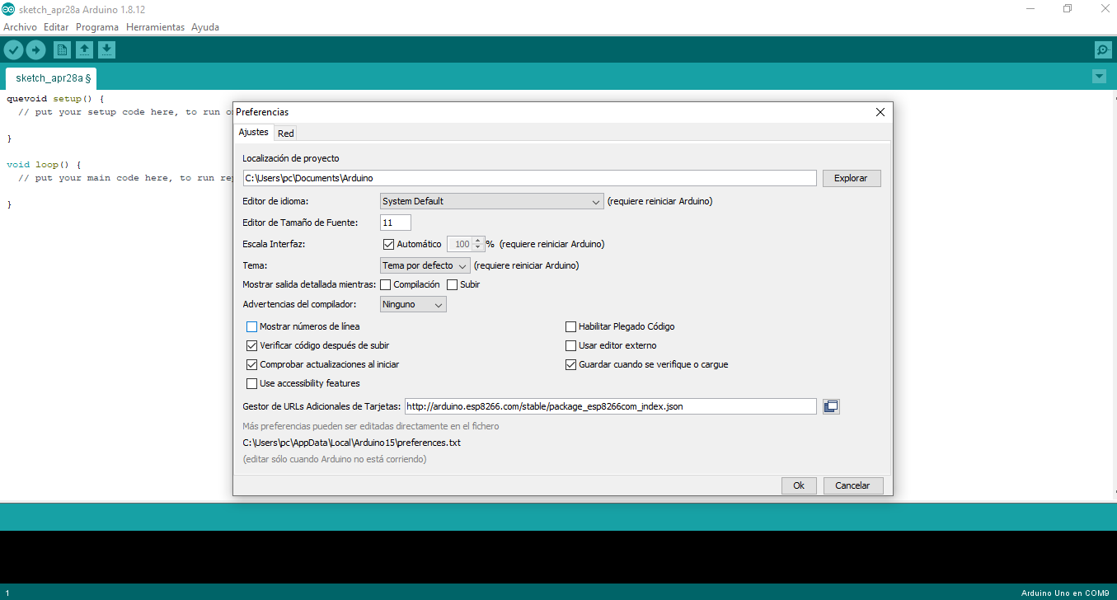1117x600 pixels.
Task: Uncheck Verificar código después de subir
Action: pos(252,345)
